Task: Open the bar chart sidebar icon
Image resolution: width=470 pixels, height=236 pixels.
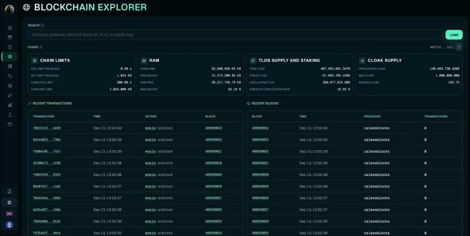Action: (10, 105)
